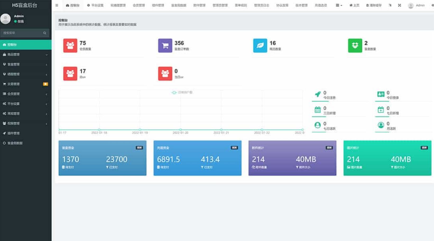Expand 商品管理 in the sidebar
The image size is (434, 241).
click(25, 54)
